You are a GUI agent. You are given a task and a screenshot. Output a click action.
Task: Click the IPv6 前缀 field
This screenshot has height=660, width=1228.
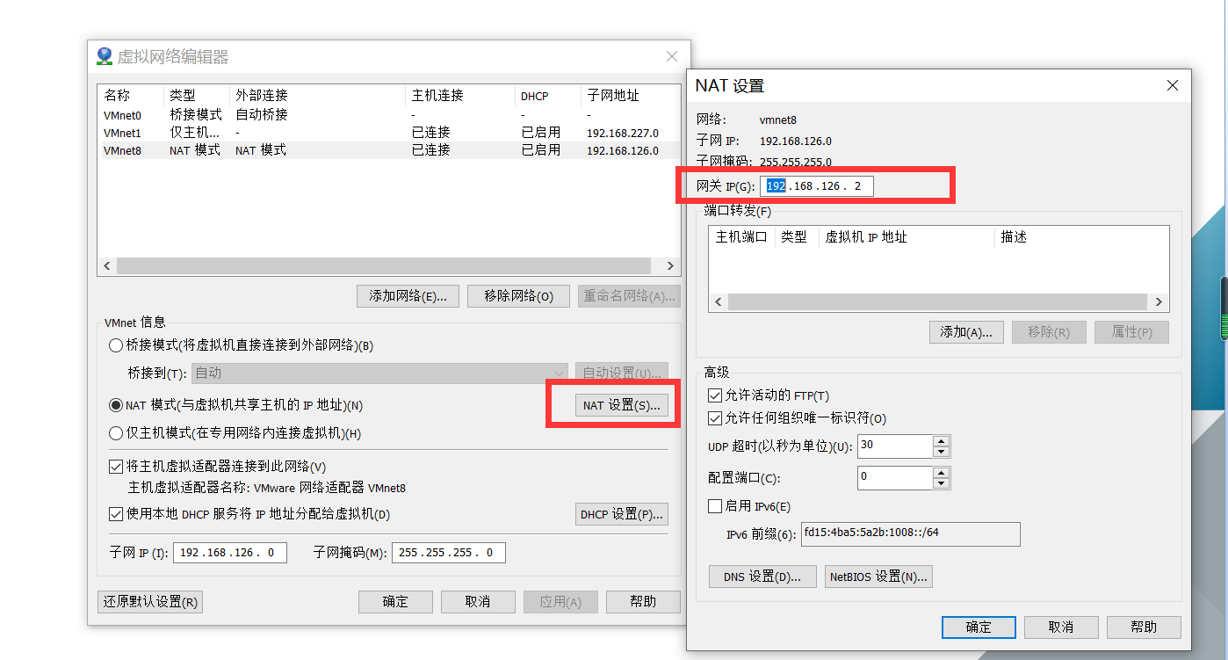pyautogui.click(x=911, y=534)
